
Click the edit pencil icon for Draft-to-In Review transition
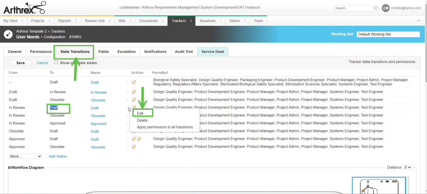[x=134, y=92]
